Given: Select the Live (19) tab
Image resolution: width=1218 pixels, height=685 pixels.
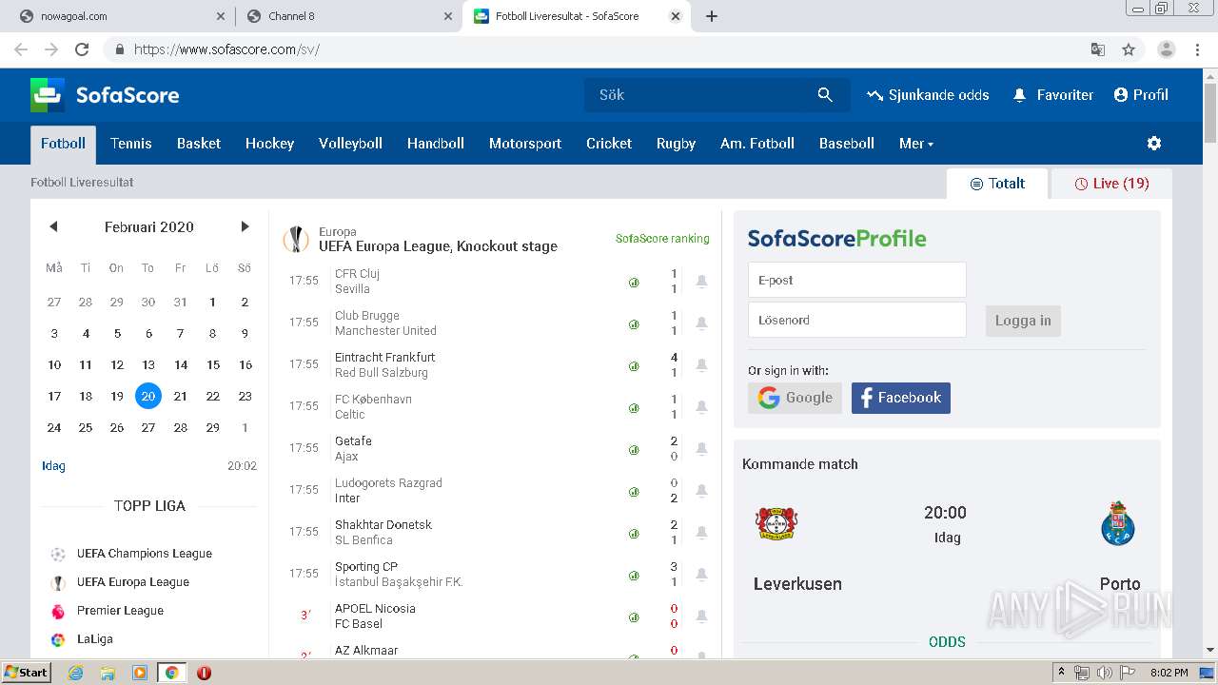Looking at the screenshot, I should [x=1111, y=184].
